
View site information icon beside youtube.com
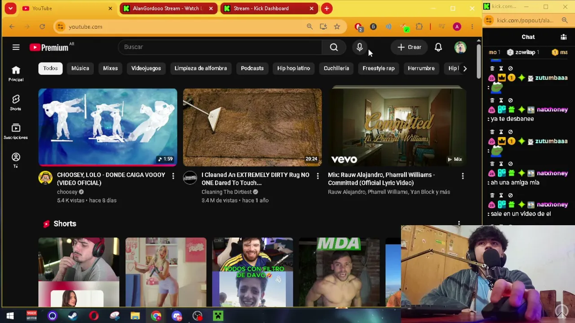(x=60, y=26)
